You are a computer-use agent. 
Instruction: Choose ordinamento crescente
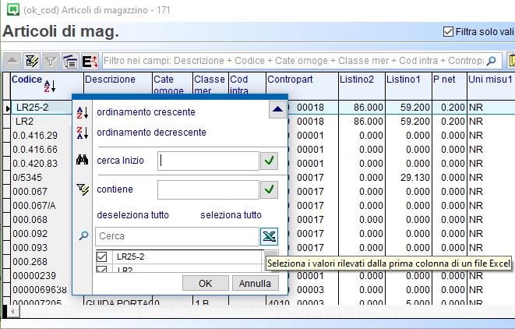tap(146, 112)
